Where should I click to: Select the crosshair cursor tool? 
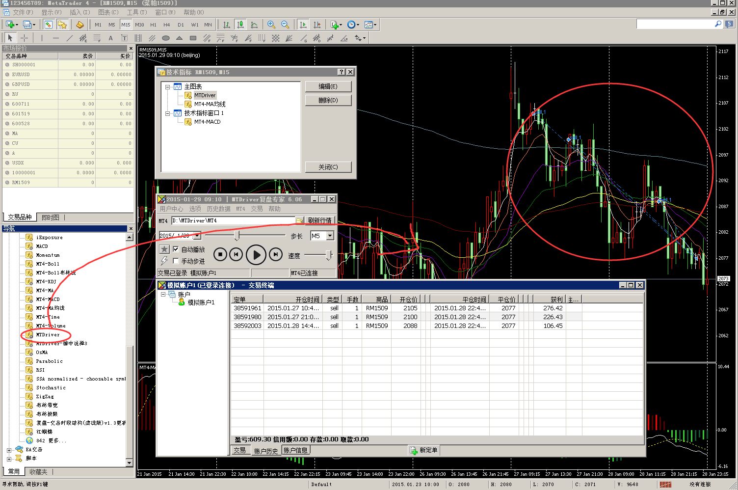pyautogui.click(x=24, y=38)
